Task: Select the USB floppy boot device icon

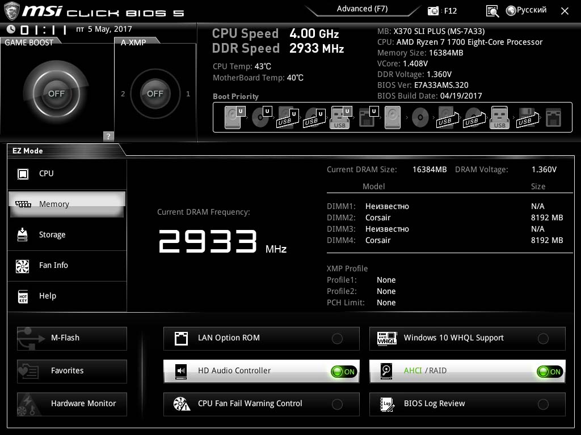Action: (x=527, y=118)
